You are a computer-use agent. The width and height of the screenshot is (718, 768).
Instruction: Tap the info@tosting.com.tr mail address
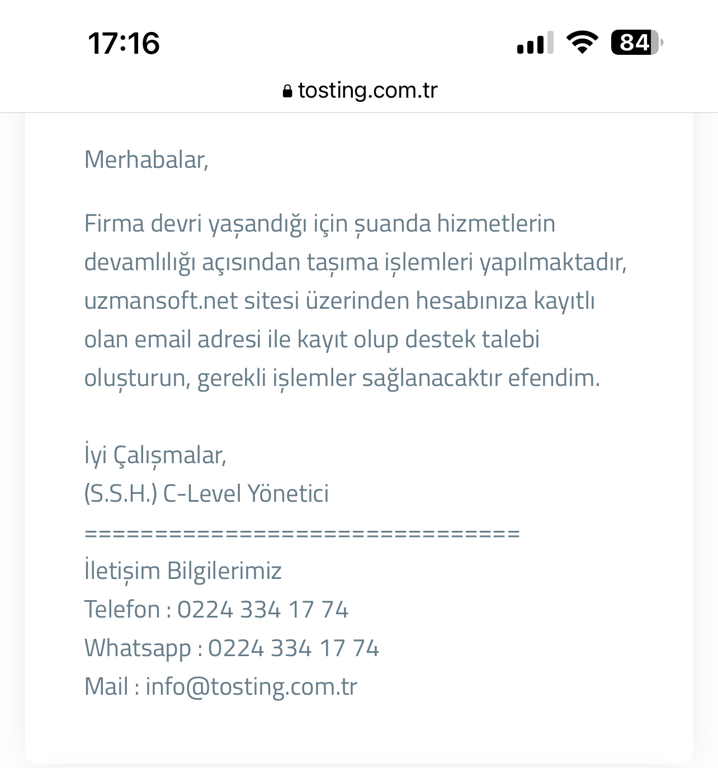(x=251, y=687)
